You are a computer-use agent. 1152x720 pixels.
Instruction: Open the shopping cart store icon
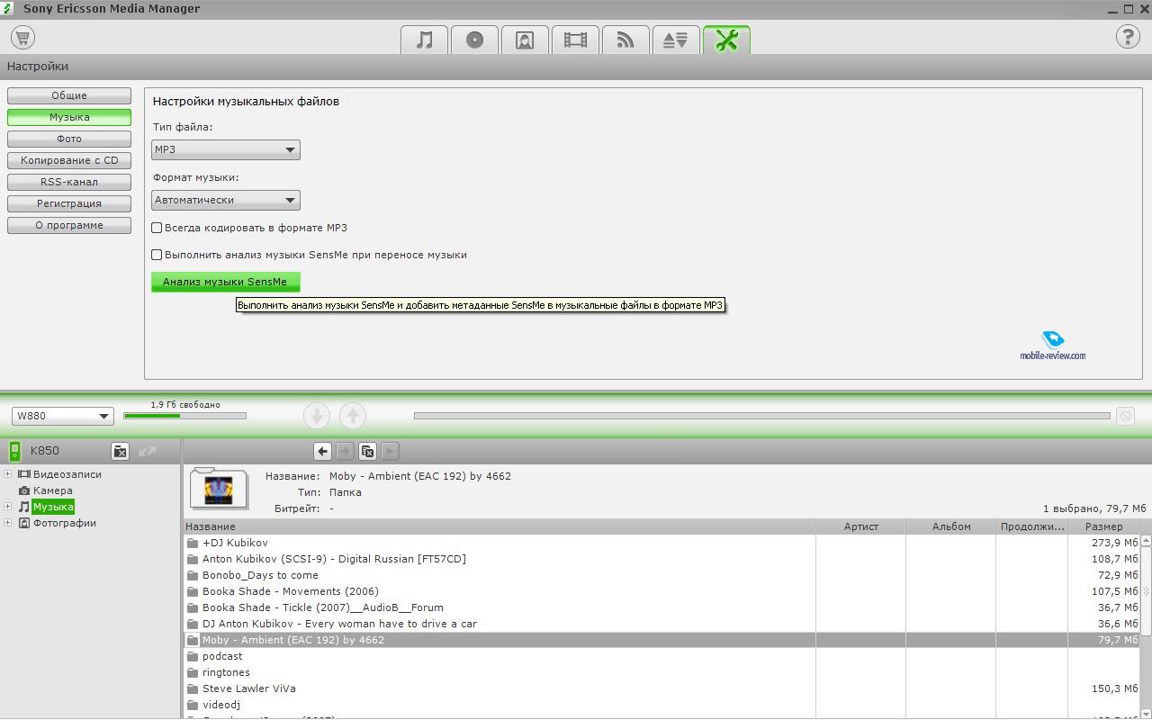(x=22, y=38)
